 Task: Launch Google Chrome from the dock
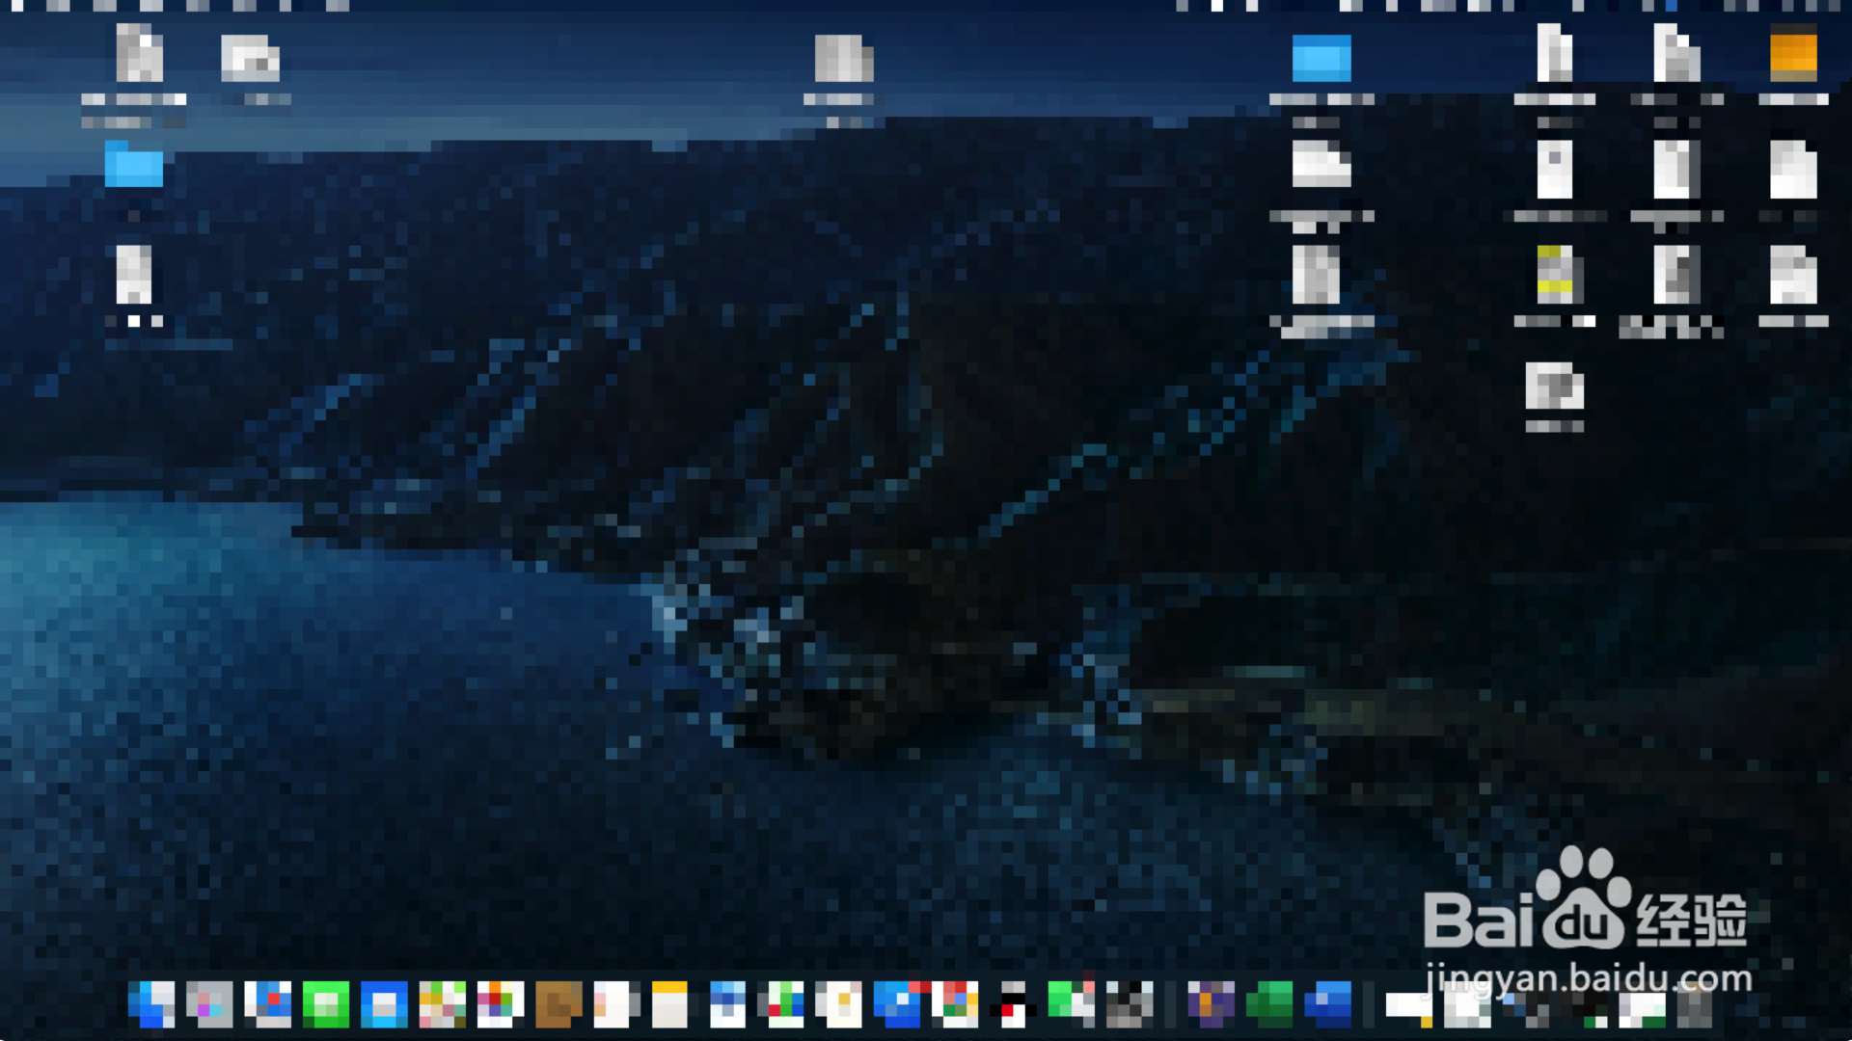tap(955, 1005)
